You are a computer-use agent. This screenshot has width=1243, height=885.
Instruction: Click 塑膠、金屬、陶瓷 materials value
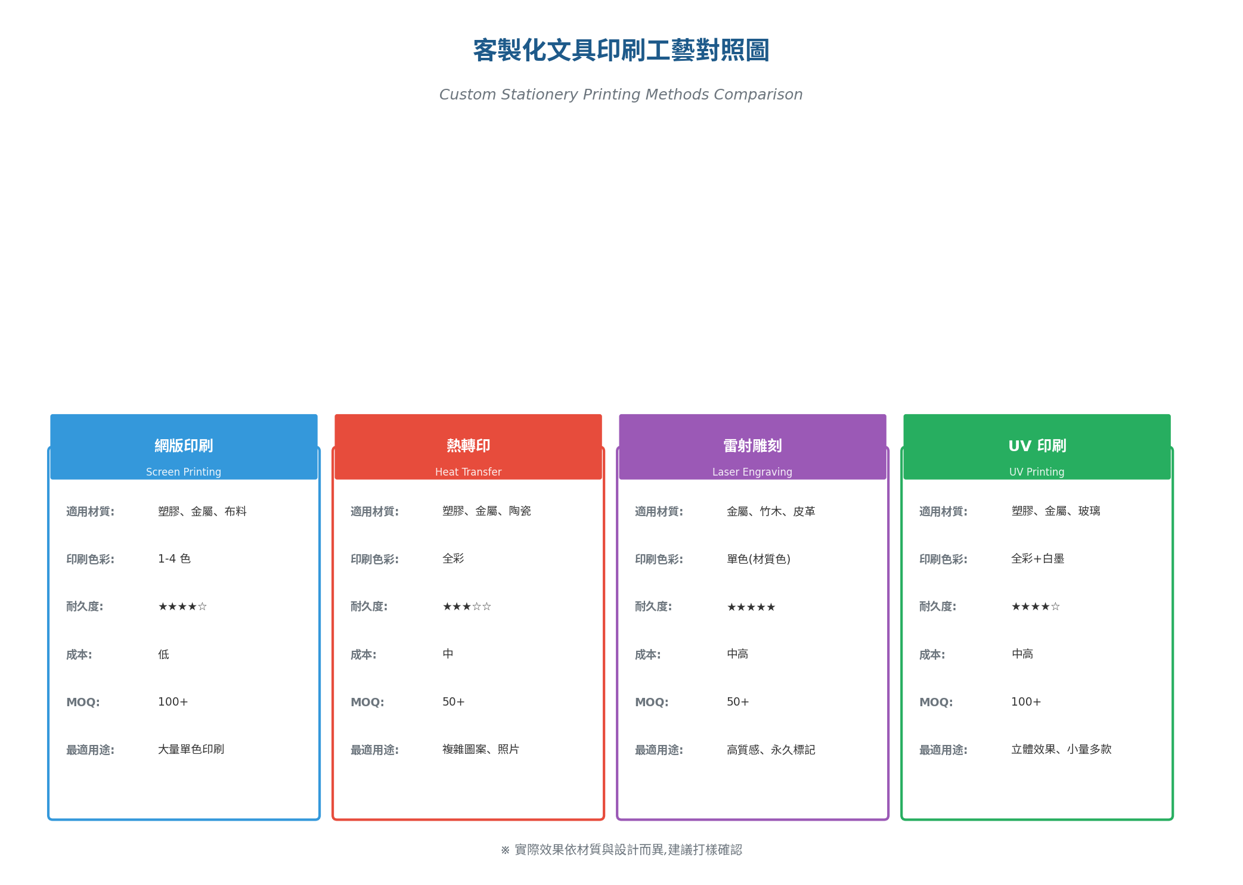point(486,511)
